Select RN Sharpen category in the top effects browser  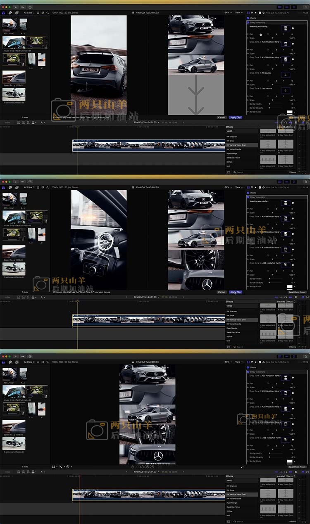[232, 137]
